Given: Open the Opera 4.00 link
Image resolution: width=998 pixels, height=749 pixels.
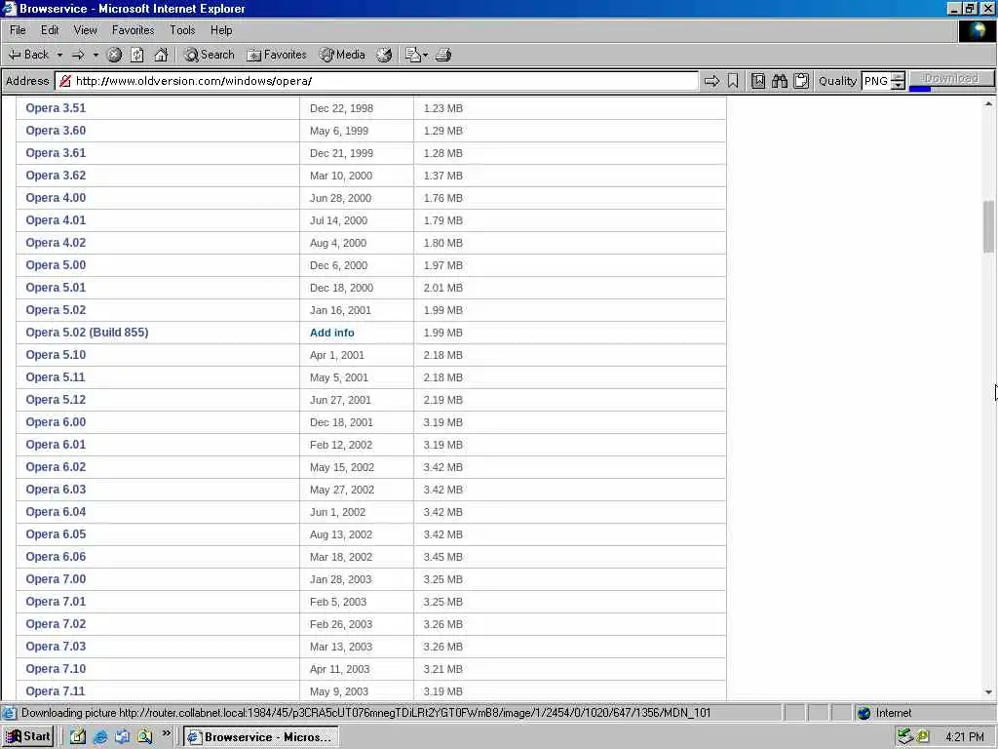Looking at the screenshot, I should tap(56, 197).
